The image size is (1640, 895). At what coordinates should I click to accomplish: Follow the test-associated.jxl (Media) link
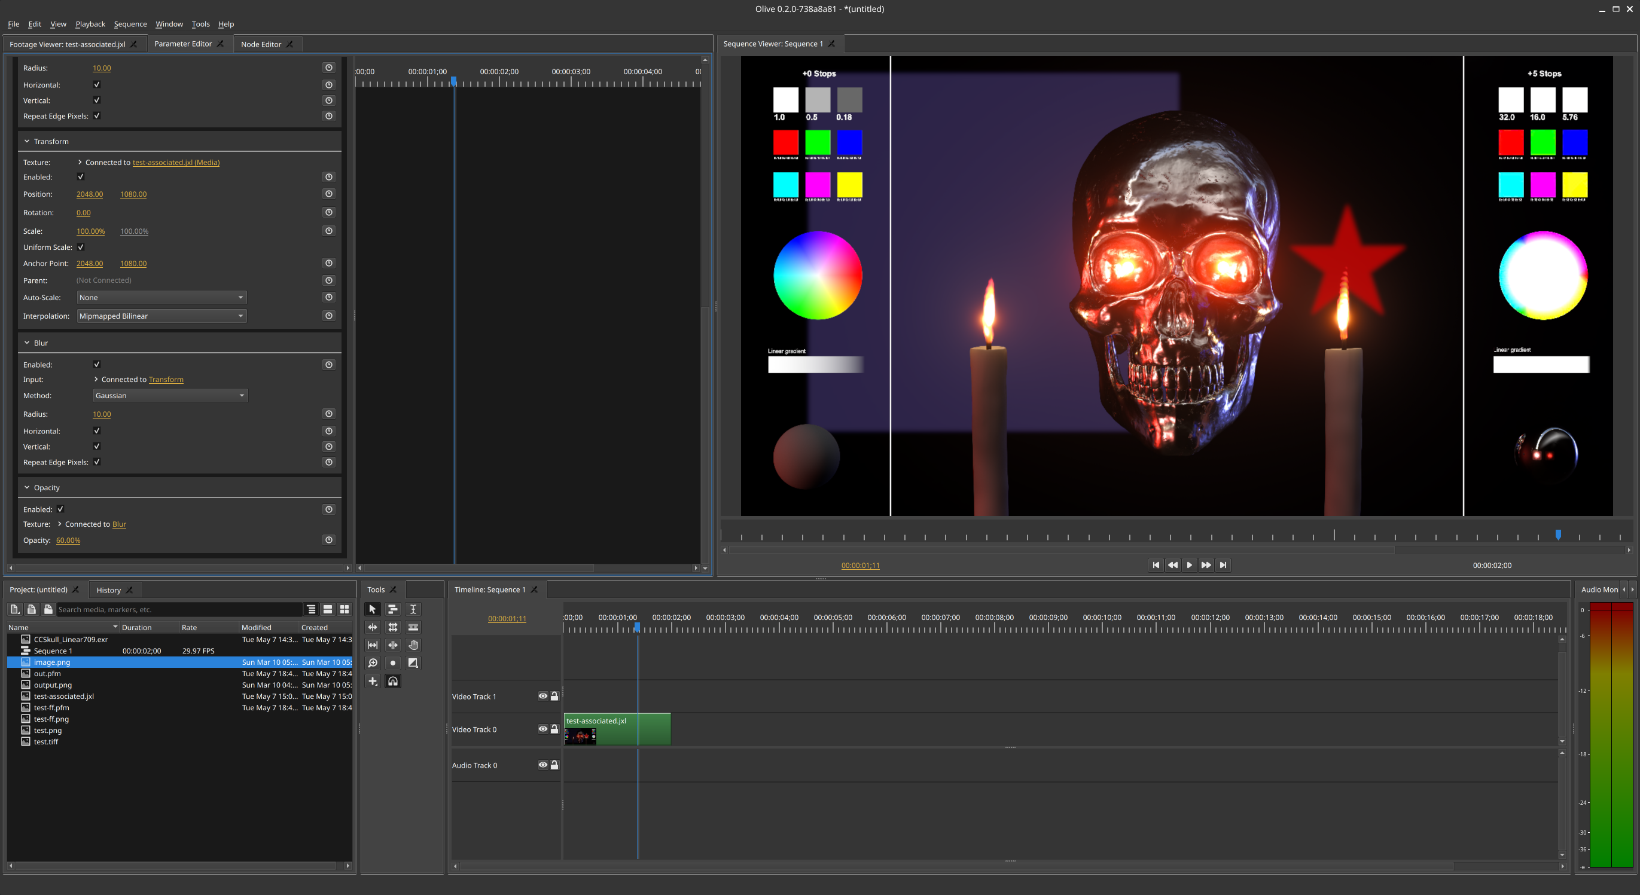(176, 163)
